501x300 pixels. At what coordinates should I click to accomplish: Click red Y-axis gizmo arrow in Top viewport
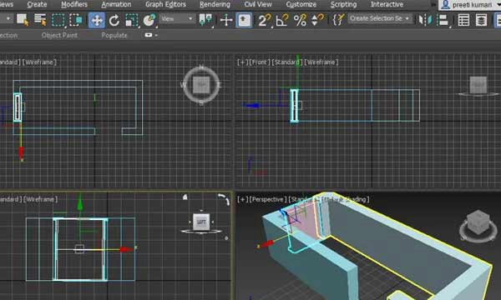point(21,152)
